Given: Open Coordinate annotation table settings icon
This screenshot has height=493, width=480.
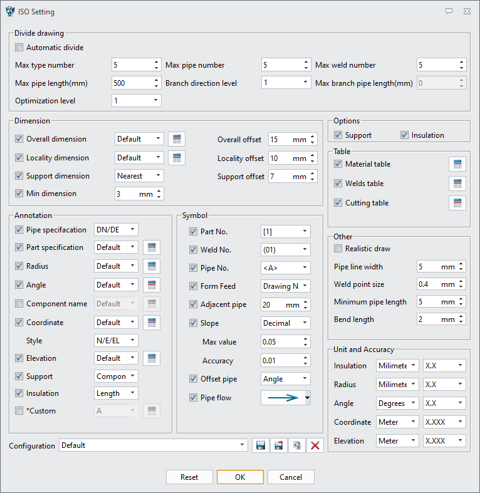Looking at the screenshot, I should click(x=152, y=323).
